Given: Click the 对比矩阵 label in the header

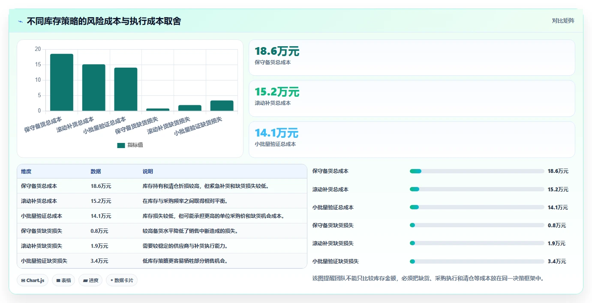Looking at the screenshot, I should 563,21.
